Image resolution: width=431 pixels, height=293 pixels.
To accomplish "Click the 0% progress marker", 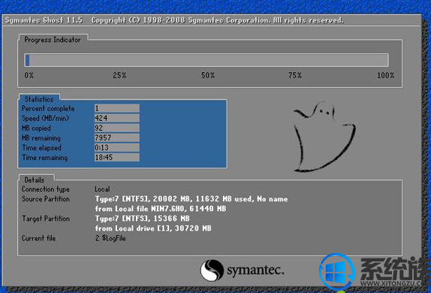I will (29, 75).
